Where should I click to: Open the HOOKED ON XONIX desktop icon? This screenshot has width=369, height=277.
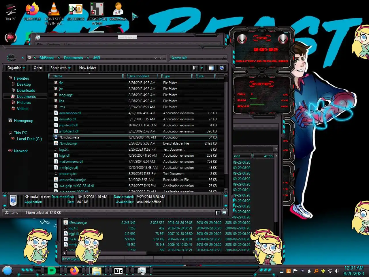97,13
